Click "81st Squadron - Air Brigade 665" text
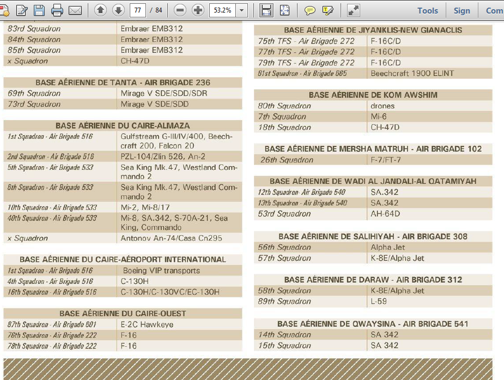 click(x=302, y=73)
